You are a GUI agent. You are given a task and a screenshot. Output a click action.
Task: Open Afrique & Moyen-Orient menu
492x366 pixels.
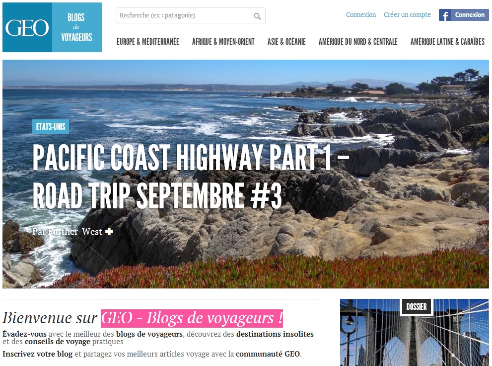tap(223, 41)
